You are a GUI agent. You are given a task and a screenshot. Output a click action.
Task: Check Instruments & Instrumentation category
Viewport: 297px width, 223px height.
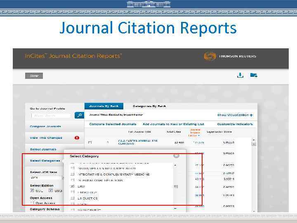[72, 168]
